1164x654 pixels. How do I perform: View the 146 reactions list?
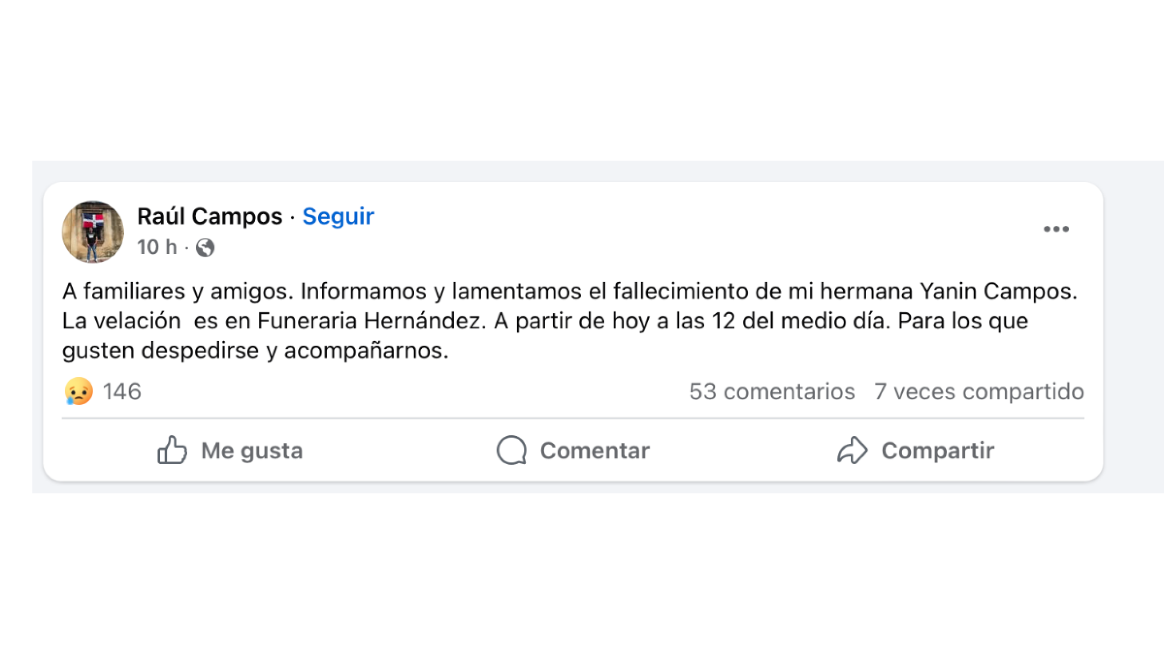click(122, 391)
